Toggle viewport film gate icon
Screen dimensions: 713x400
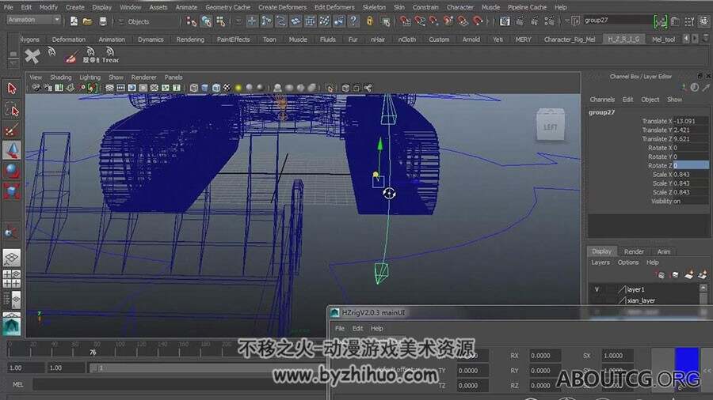(121, 88)
